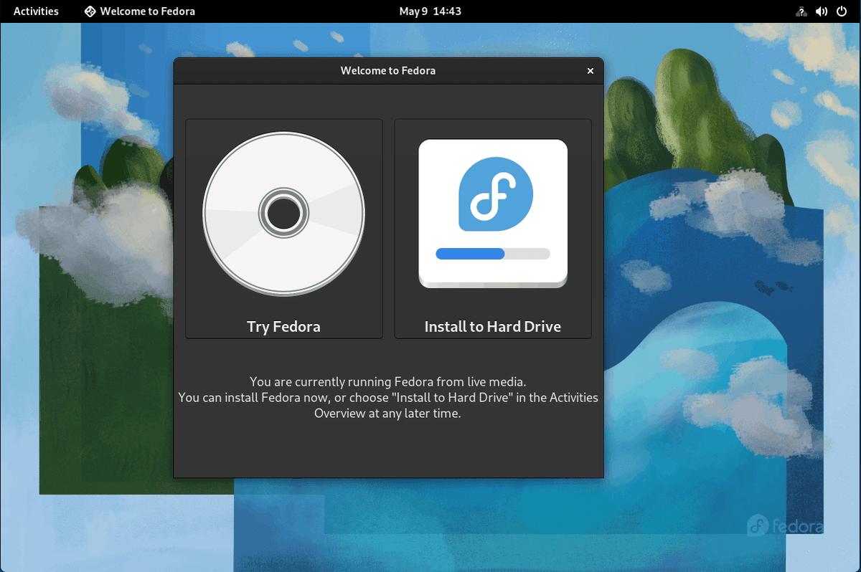Choose the Try Fedora option
Viewport: 861px width, 572px height.
[284, 229]
